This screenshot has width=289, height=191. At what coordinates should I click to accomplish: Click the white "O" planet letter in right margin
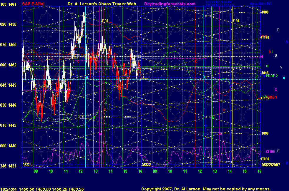pyautogui.click(x=276, y=55)
